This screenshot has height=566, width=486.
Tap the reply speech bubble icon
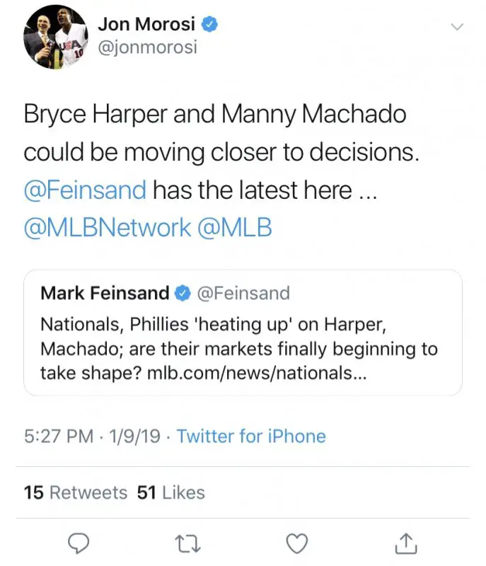[x=78, y=543]
